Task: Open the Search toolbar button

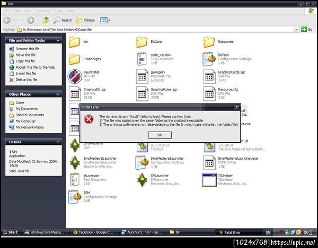Action: tap(63, 20)
